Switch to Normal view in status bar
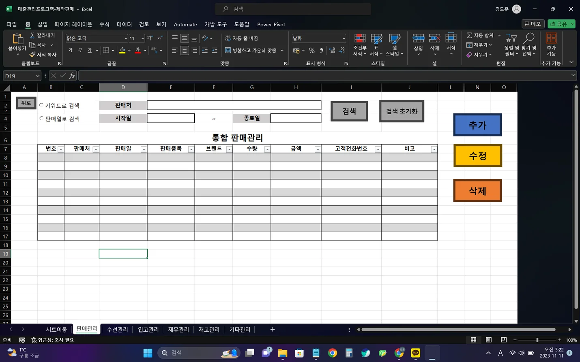 pyautogui.click(x=473, y=340)
